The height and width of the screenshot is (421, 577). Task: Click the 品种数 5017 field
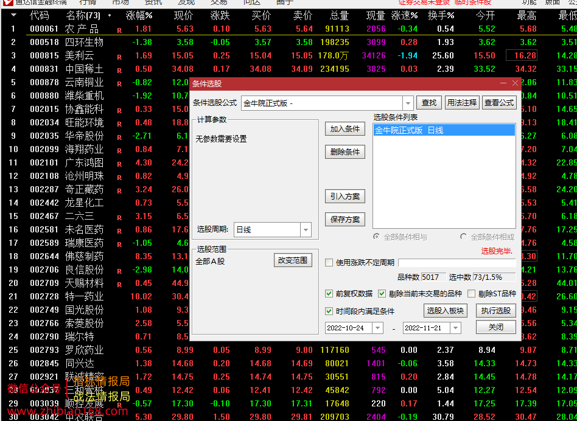pos(433,277)
